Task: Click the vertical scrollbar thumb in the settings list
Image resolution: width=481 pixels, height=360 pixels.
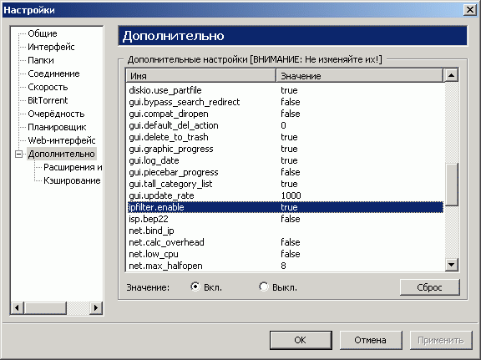Action: (451, 185)
